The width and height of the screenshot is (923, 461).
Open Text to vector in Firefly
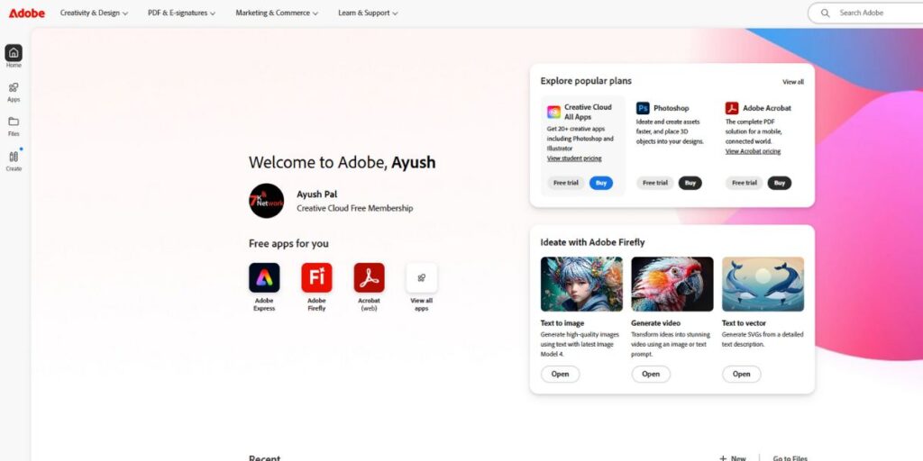pyautogui.click(x=742, y=374)
